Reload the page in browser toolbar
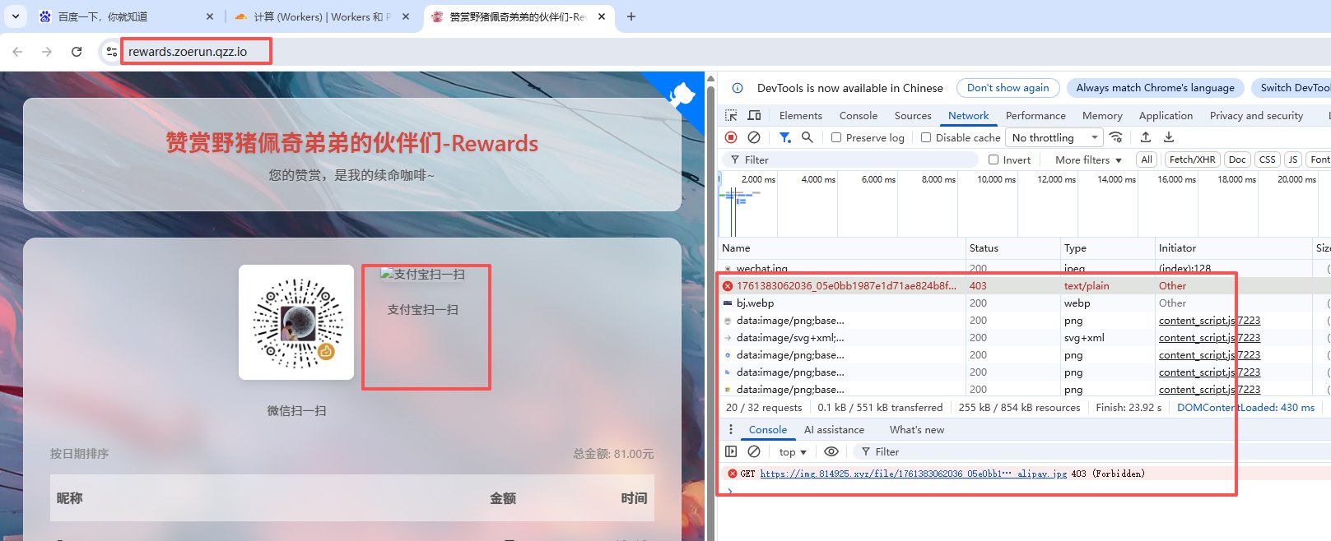The height and width of the screenshot is (541, 1331). click(77, 52)
